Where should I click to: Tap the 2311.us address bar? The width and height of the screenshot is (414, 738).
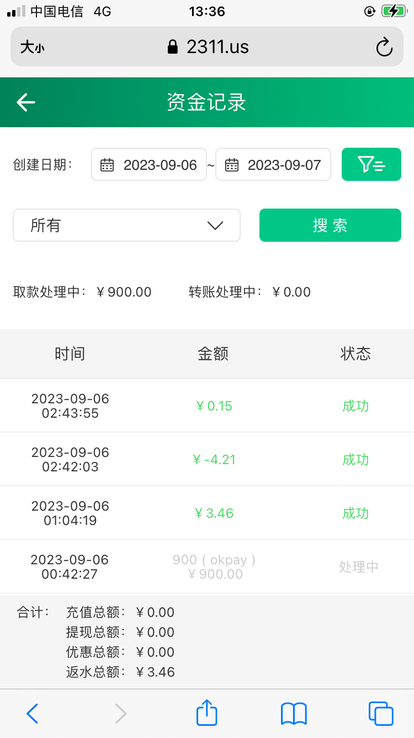(208, 47)
